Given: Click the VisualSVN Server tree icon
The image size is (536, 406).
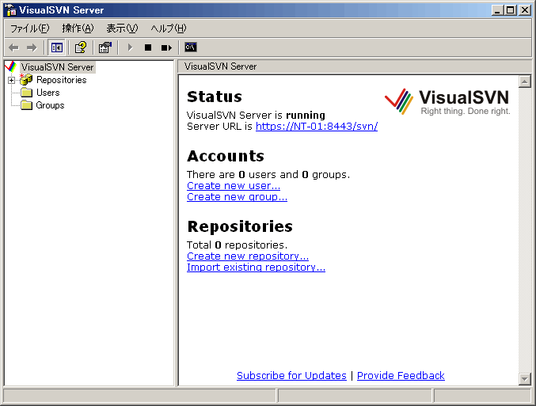Looking at the screenshot, I should tap(11, 66).
